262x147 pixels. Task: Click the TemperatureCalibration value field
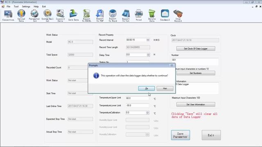(136, 113)
